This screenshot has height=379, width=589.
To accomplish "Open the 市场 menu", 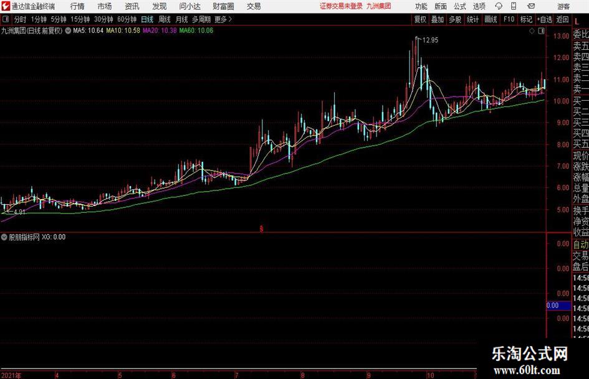I will click(x=105, y=6).
